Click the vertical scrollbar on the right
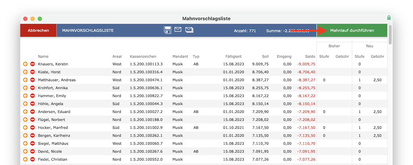The image size is (413, 165). (390, 35)
